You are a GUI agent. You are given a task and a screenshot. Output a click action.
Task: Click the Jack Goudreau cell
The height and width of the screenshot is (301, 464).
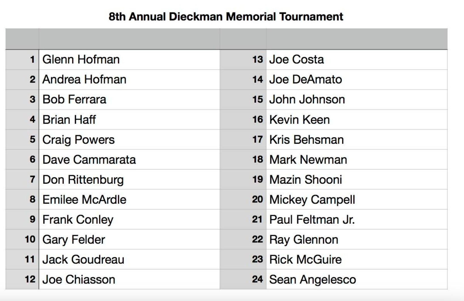[129, 259]
